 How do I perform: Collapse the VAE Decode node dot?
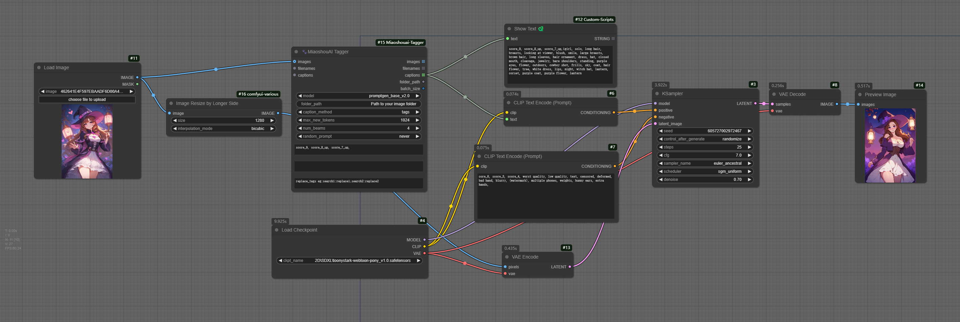tap(774, 95)
